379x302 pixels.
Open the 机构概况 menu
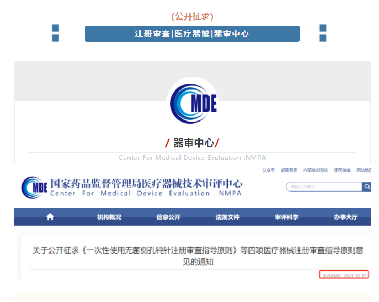(x=109, y=217)
